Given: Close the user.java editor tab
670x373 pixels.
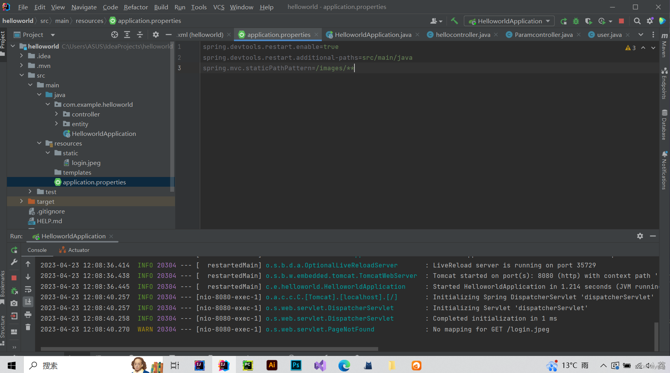Looking at the screenshot, I should coord(627,35).
